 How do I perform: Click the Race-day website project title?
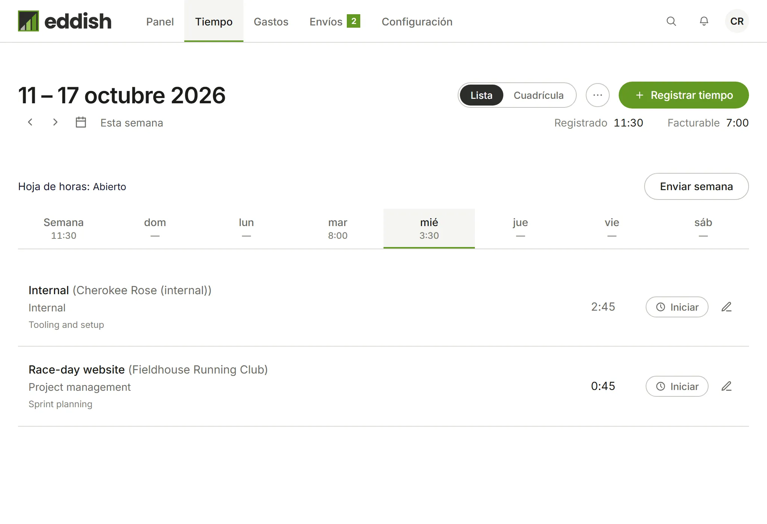point(77,369)
